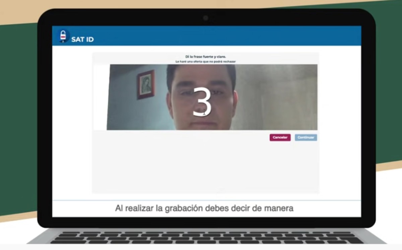Continue to the next step with the blue button
The image size is (402, 250).
click(306, 137)
